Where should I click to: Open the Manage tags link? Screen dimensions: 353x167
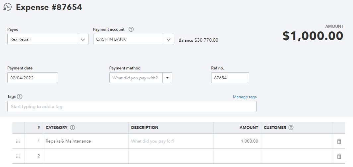tap(245, 97)
